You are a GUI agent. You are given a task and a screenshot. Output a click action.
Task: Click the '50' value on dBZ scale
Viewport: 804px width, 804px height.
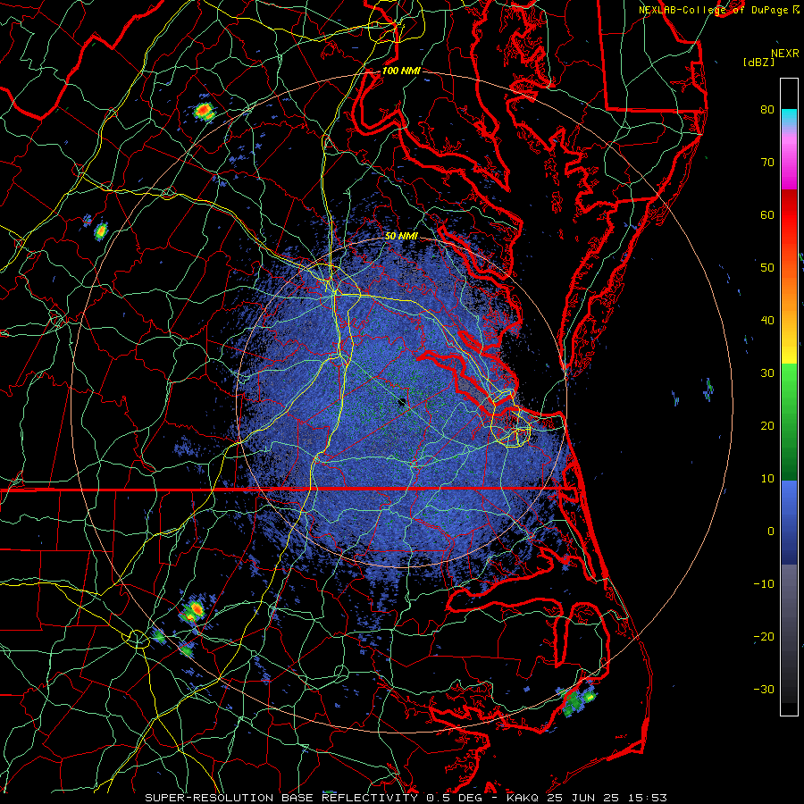coord(767,268)
